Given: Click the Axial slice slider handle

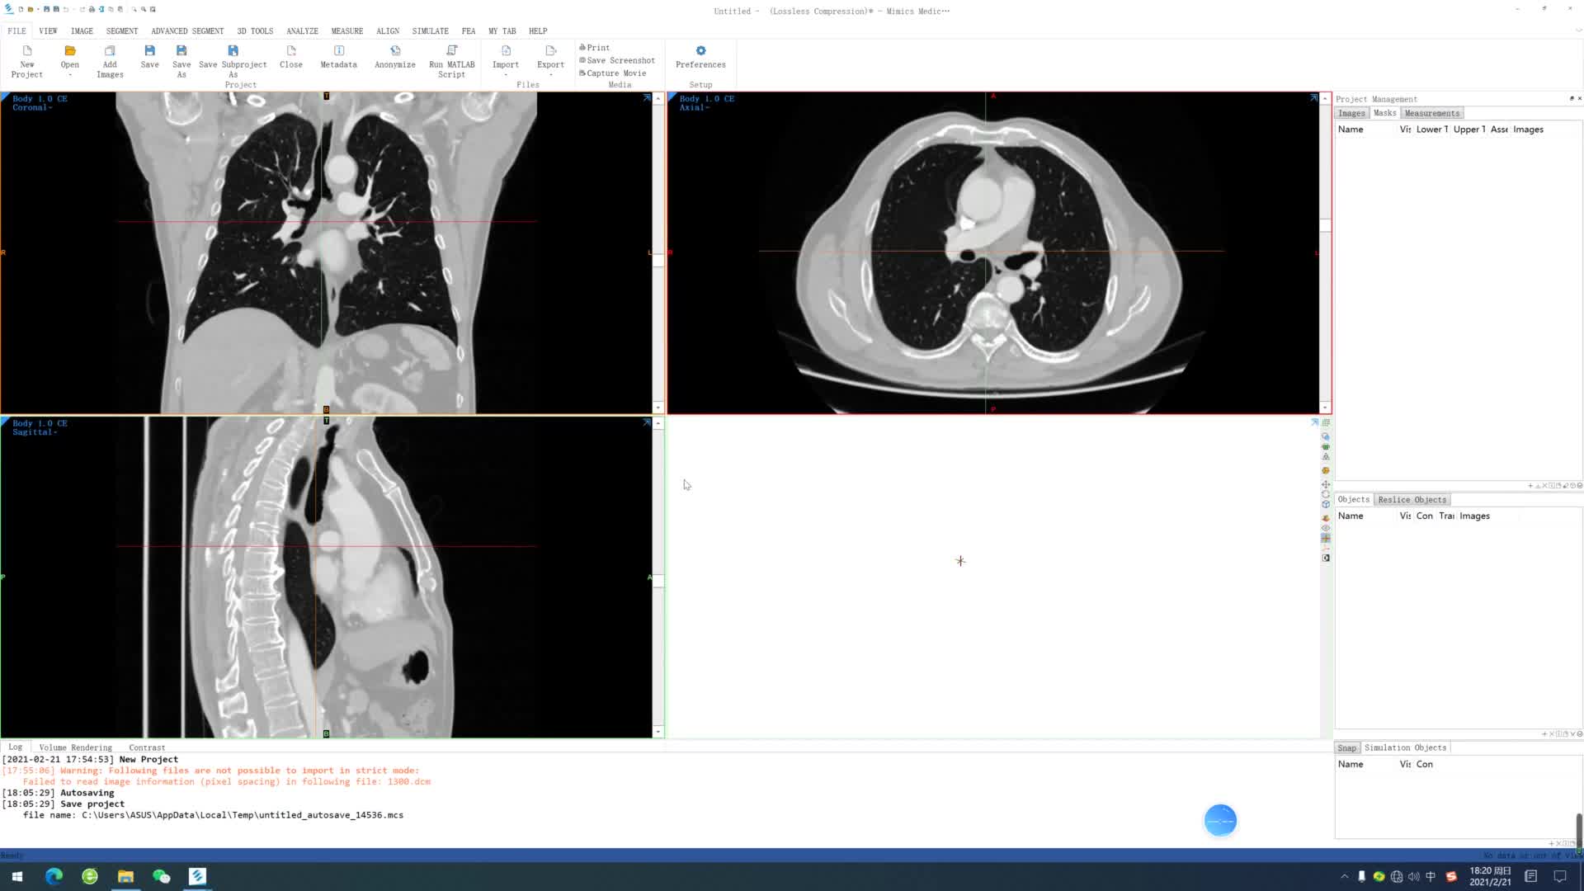Looking at the screenshot, I should [x=1325, y=225].
